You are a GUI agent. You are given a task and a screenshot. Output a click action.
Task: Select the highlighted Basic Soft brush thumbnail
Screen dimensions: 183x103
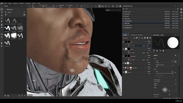(7, 28)
